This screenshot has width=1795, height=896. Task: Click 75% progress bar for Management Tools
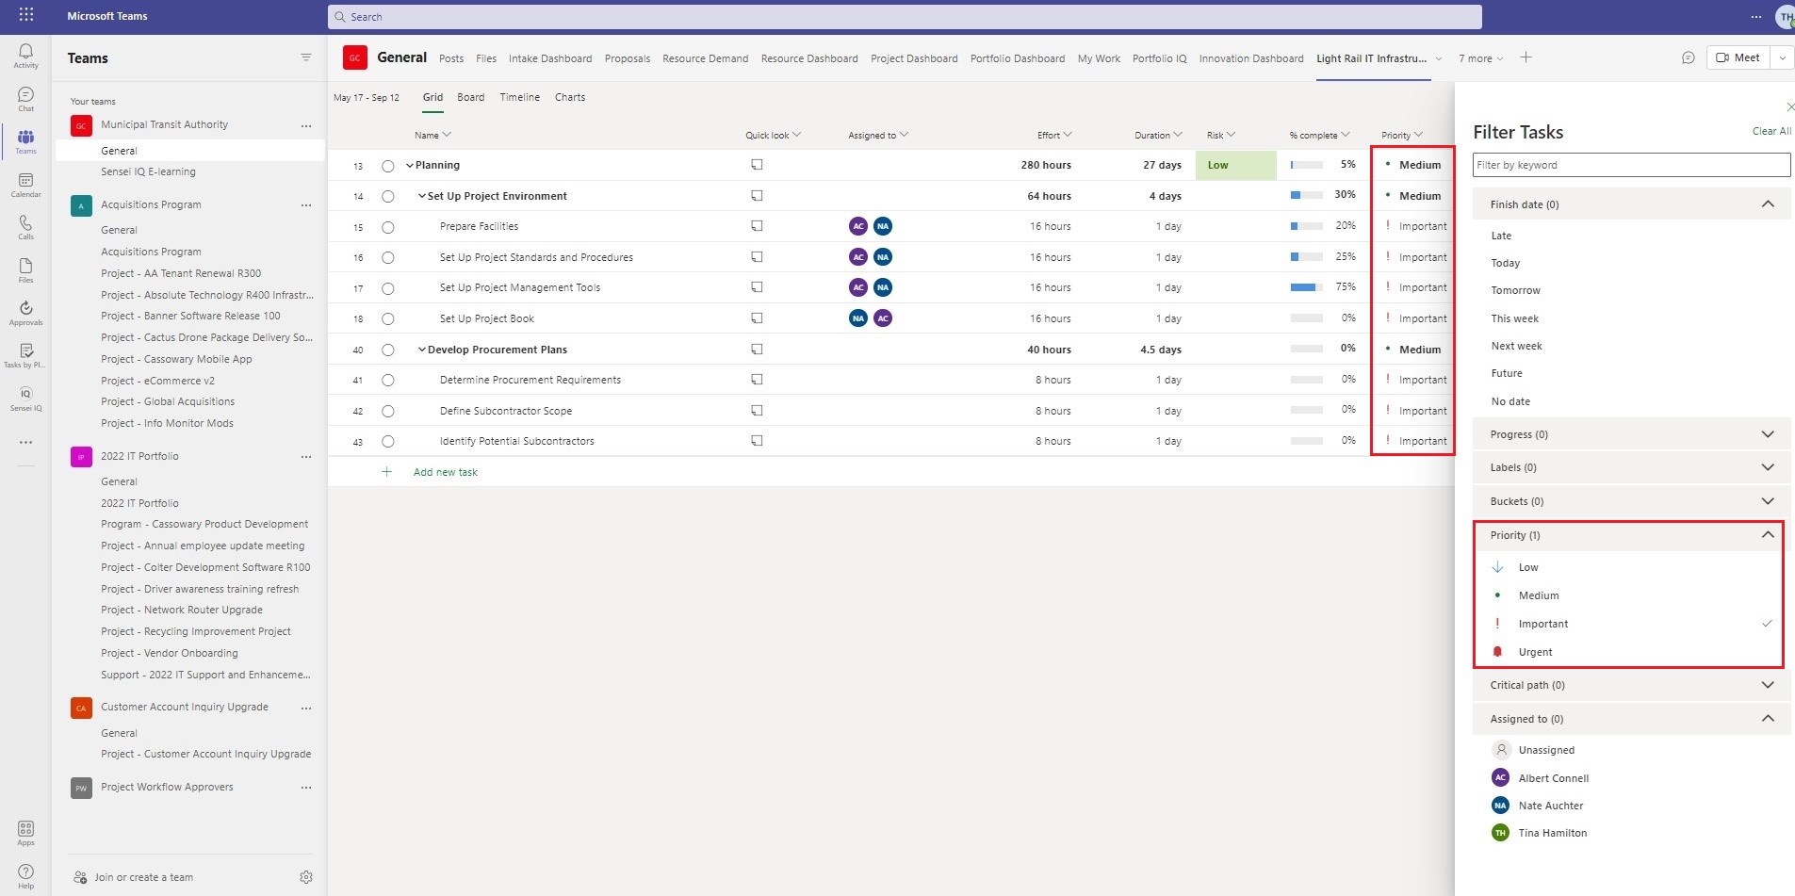(1307, 287)
